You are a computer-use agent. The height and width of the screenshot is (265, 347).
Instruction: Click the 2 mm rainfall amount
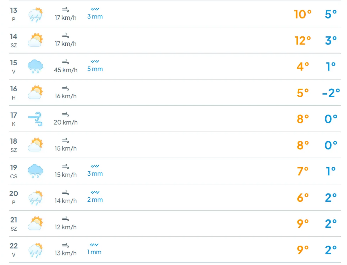pos(95,200)
